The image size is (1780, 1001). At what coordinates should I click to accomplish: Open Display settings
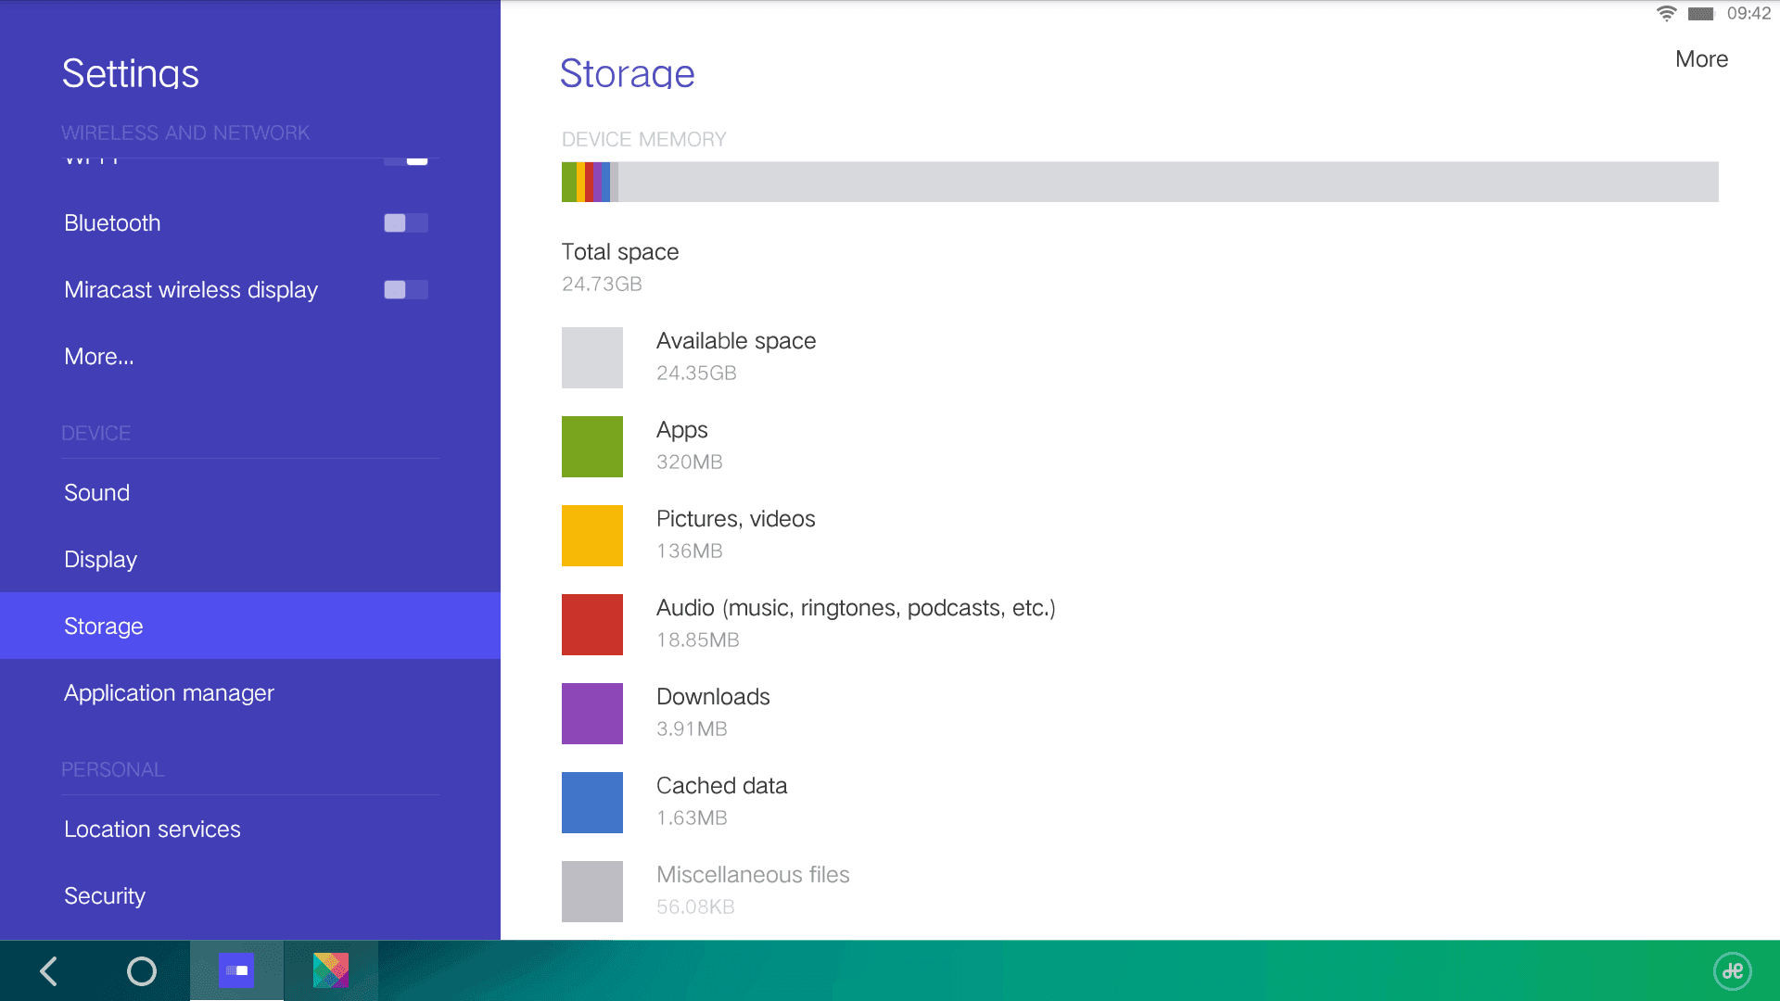pos(250,560)
